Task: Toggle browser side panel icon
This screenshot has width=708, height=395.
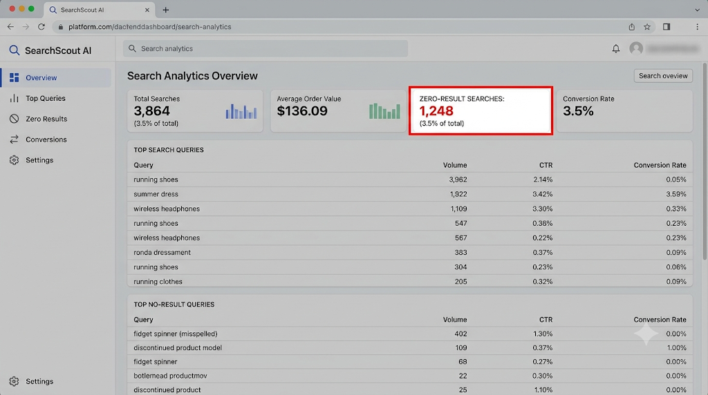Action: point(667,27)
